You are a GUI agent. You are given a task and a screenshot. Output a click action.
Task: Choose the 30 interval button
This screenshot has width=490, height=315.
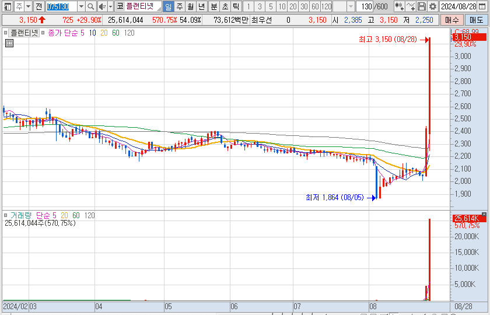tap(304, 6)
